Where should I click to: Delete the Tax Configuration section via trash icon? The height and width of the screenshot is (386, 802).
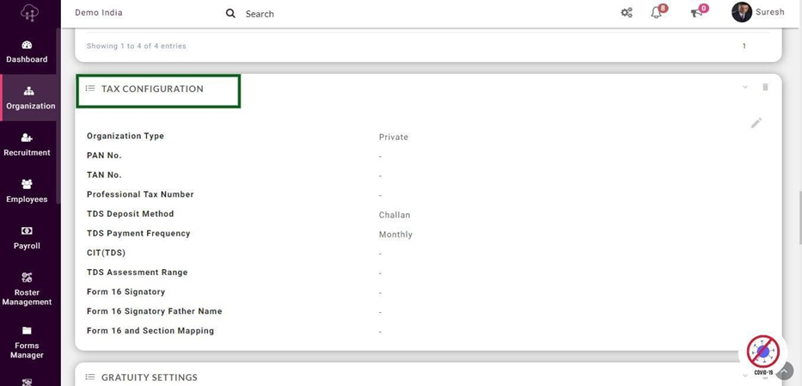tap(765, 88)
